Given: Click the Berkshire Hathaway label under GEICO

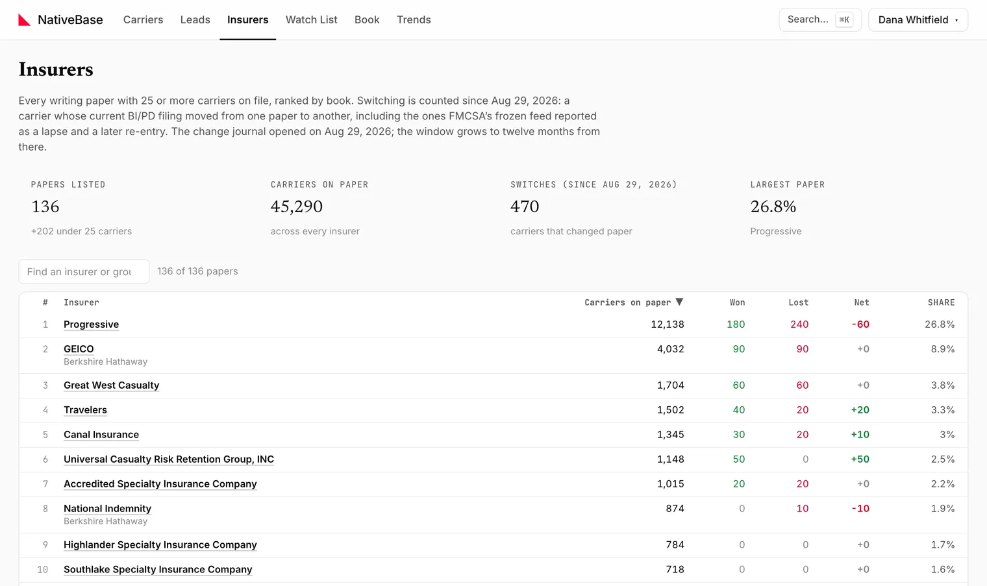Looking at the screenshot, I should point(105,361).
